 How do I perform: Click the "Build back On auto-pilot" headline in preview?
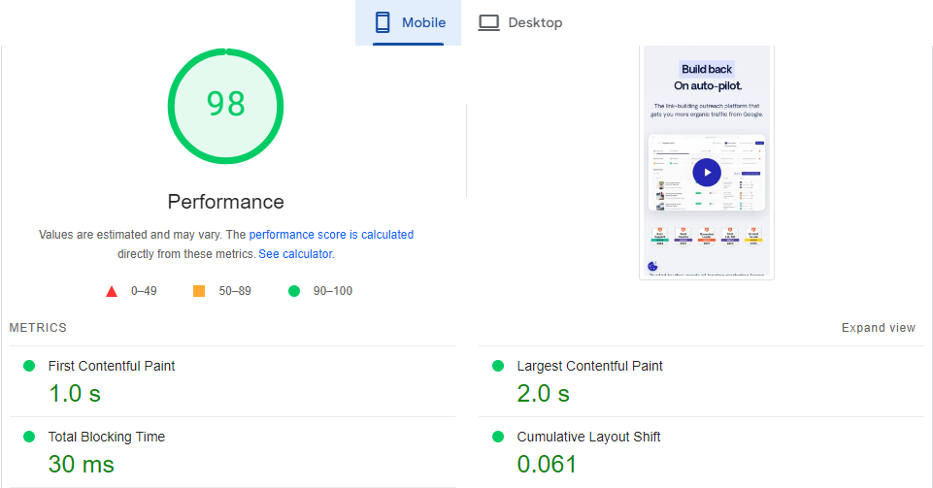click(x=707, y=77)
